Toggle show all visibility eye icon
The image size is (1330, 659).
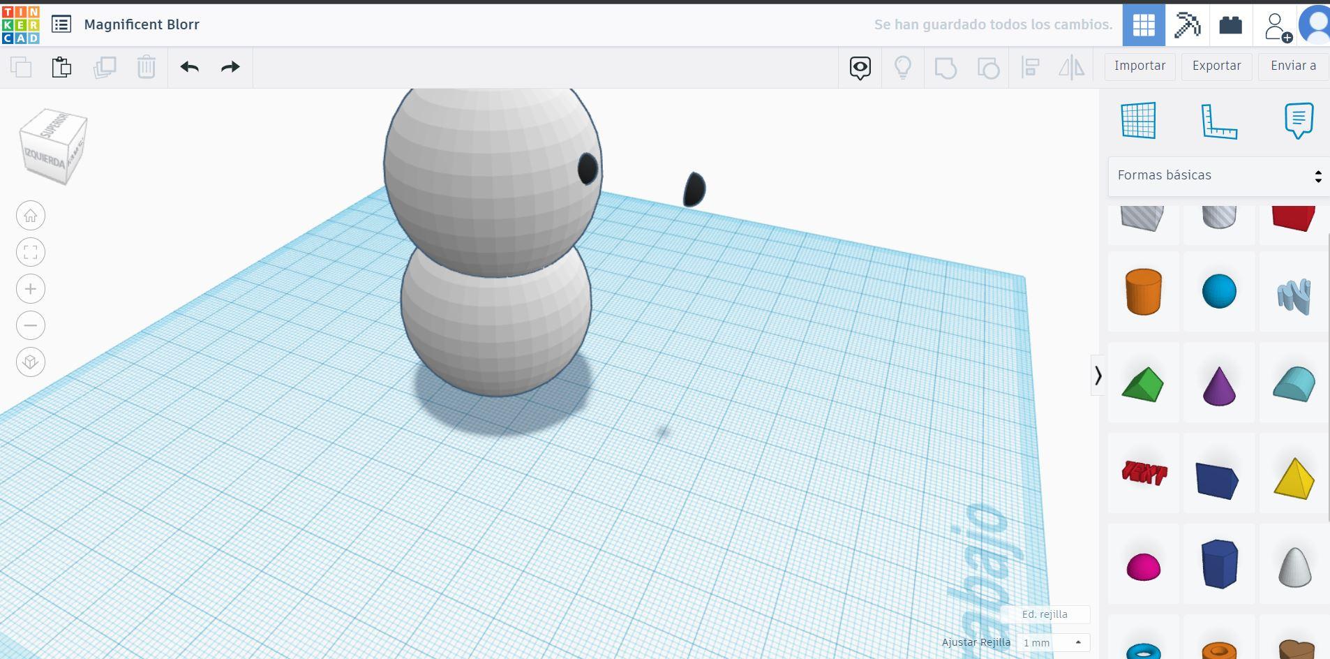click(x=860, y=68)
